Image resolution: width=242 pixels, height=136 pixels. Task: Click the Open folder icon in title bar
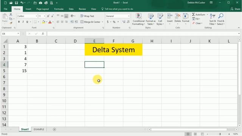[11, 3]
